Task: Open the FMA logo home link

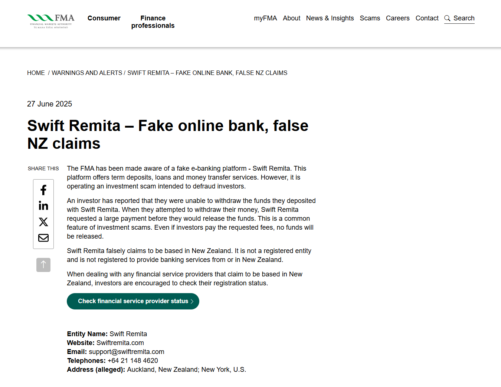Action: (51, 22)
